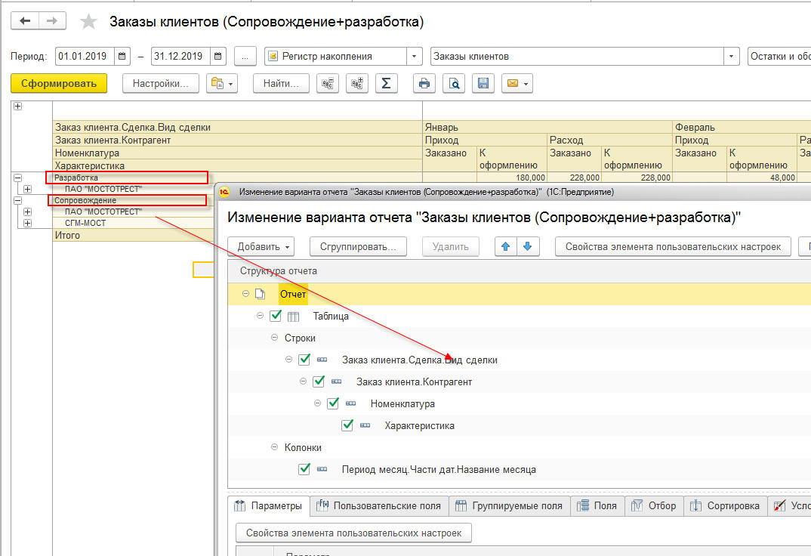
Task: Click the Sigma sum icon
Action: [386, 83]
